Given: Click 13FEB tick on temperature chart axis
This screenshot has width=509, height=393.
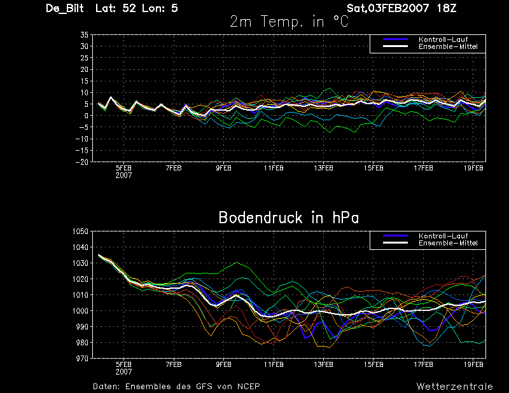Looking at the screenshot, I should tap(323, 168).
